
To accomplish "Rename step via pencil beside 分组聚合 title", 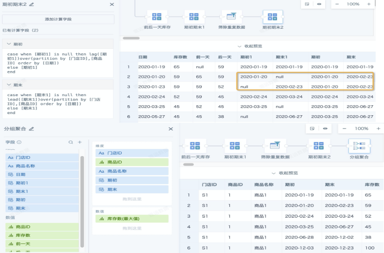I will [x=32, y=129].
